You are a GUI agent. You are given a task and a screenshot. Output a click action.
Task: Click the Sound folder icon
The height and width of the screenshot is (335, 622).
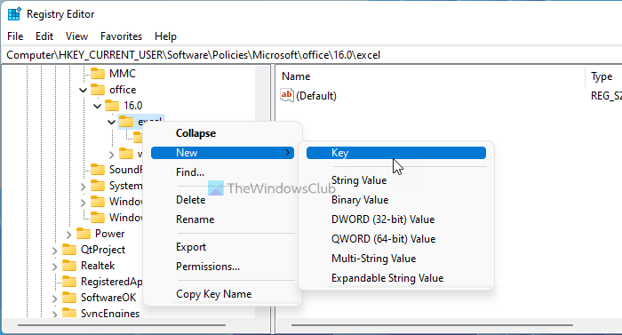(98, 170)
